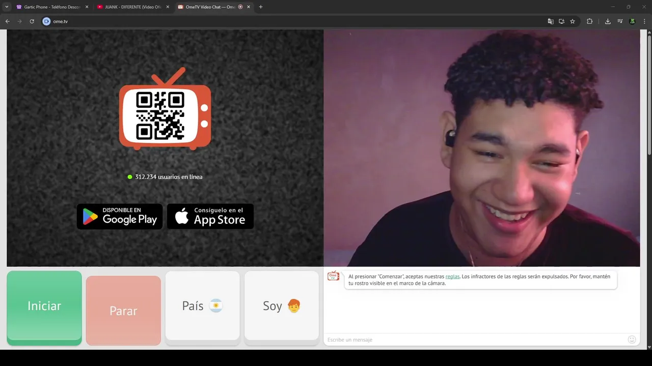The width and height of the screenshot is (652, 366).
Task: Install the app via the address bar install icon
Action: pos(561,21)
